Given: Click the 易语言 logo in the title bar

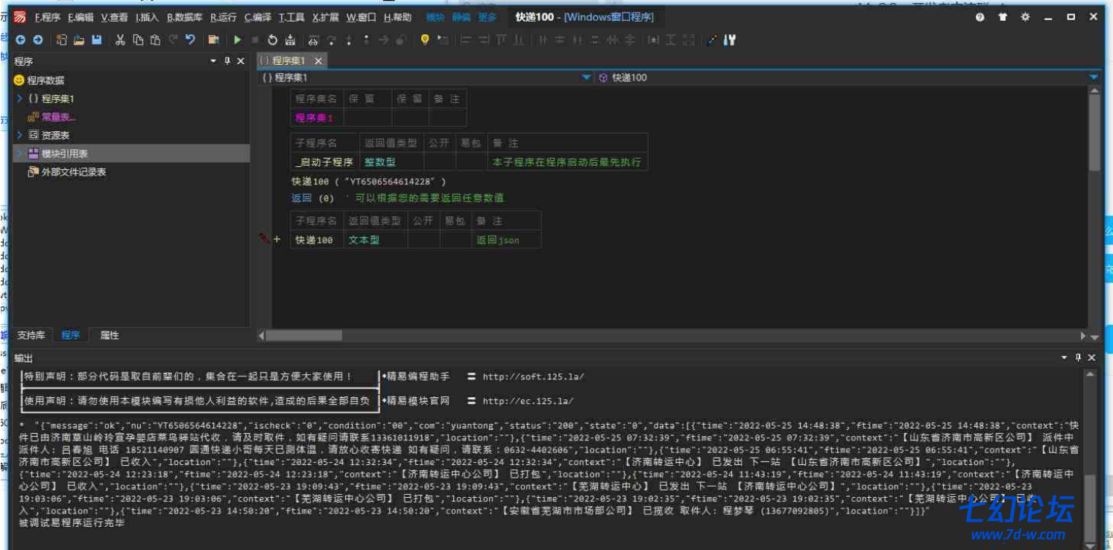Looking at the screenshot, I should coord(20,17).
